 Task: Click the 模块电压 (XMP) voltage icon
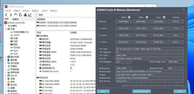pyautogui.click(x=40, y=62)
